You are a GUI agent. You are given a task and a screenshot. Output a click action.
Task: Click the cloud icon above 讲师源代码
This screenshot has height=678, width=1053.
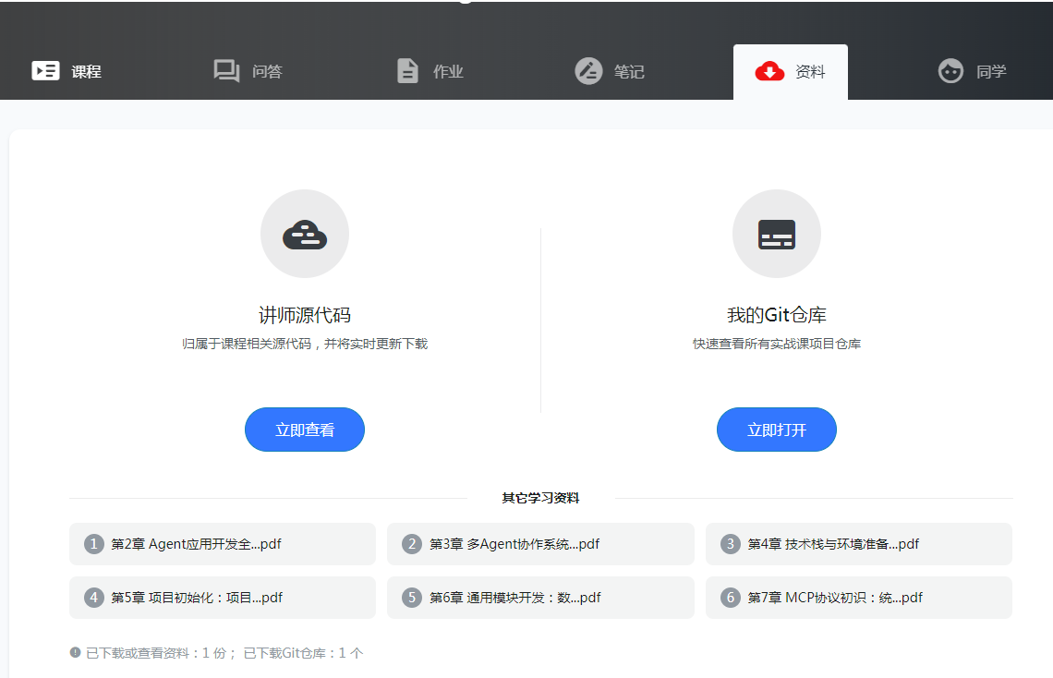pos(305,234)
